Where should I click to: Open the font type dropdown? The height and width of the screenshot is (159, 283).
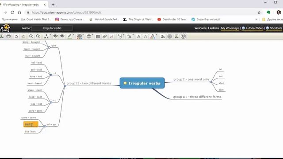pos(120,36)
